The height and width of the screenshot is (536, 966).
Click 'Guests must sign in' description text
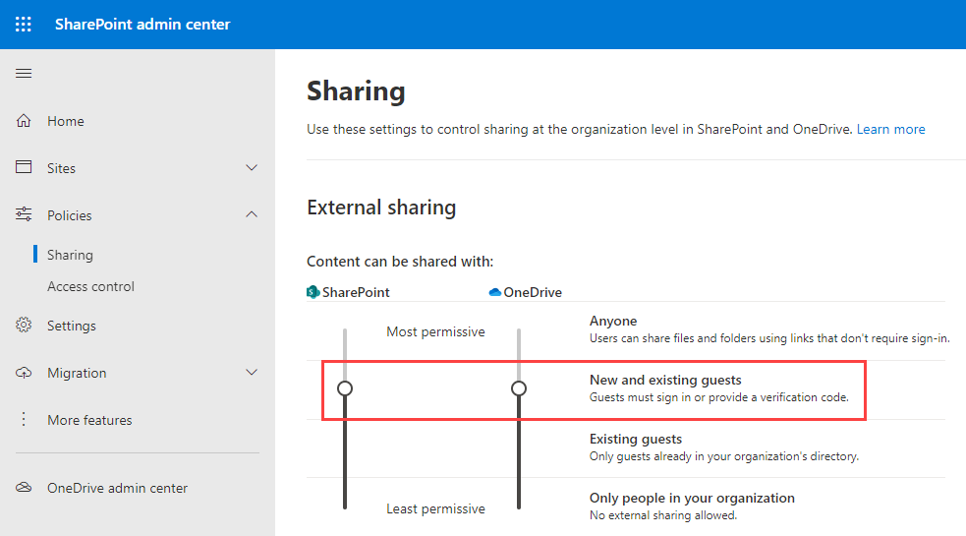coord(719,398)
